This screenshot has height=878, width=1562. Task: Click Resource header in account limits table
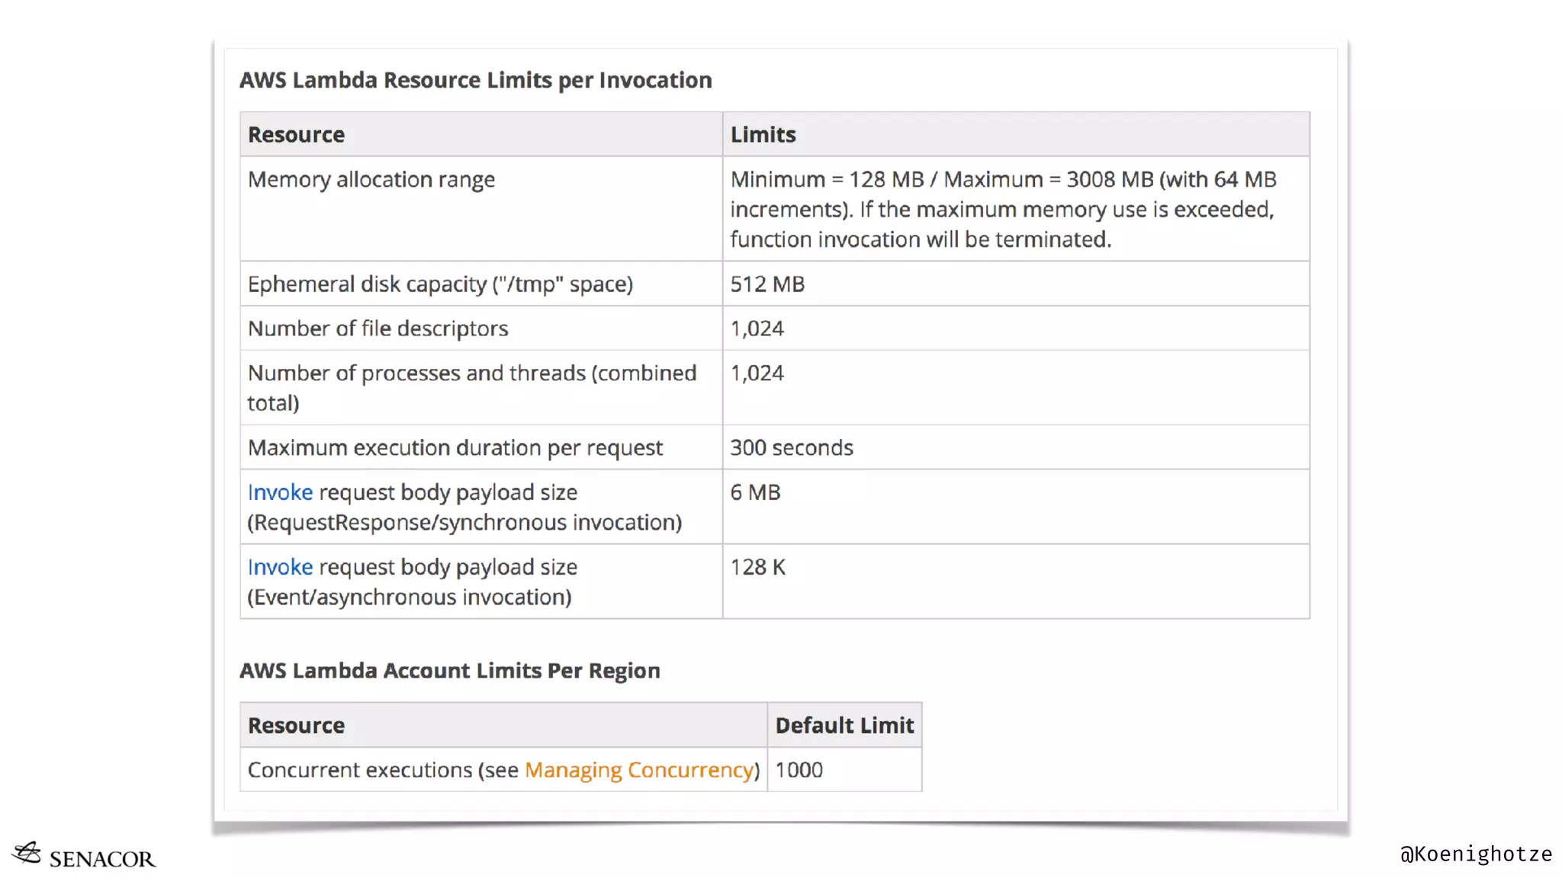point(296,726)
